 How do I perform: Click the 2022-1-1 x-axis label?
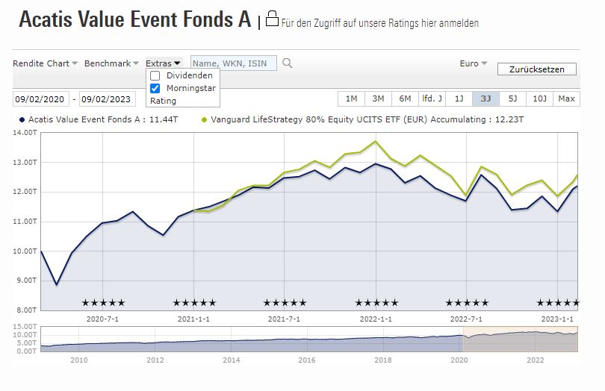376,319
